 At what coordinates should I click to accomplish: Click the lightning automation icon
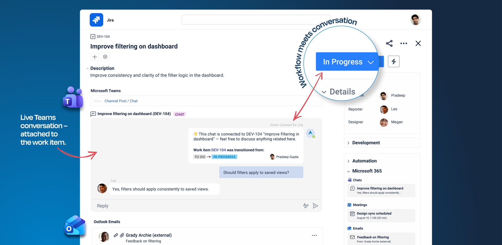394,61
